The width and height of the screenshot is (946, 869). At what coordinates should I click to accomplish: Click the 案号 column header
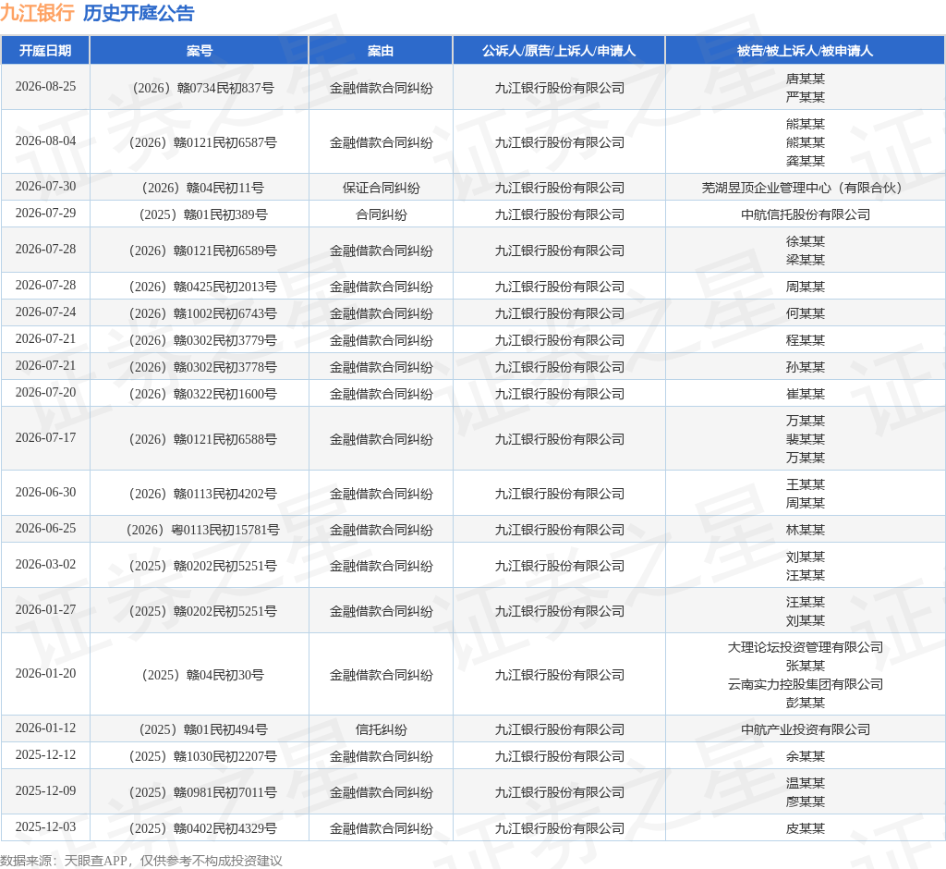[200, 51]
